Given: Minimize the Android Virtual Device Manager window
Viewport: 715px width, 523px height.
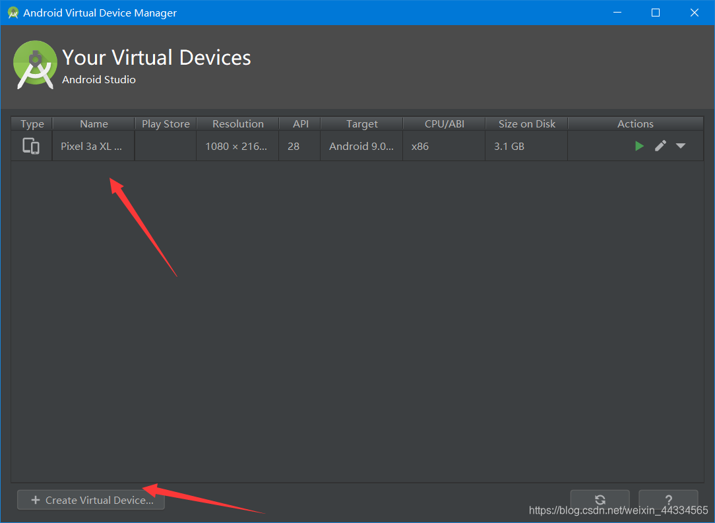Looking at the screenshot, I should [617, 13].
